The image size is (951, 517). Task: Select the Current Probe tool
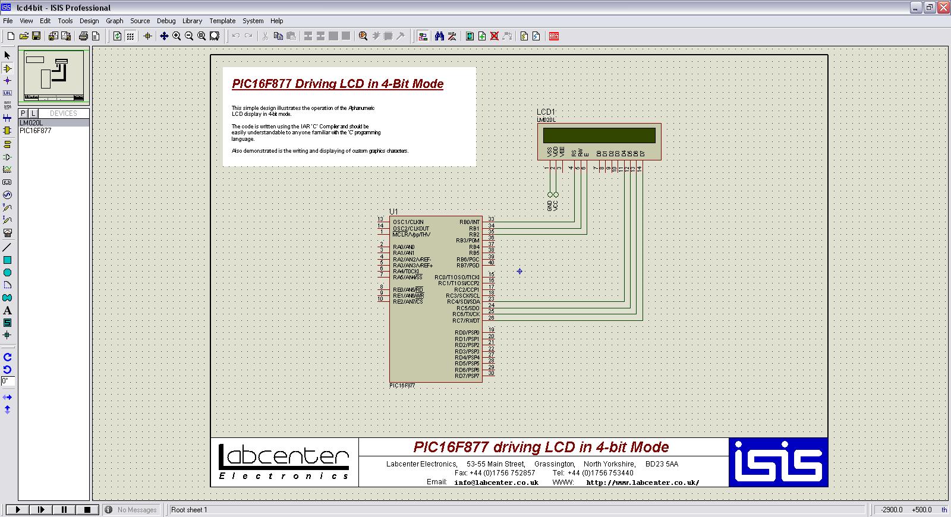coord(7,220)
